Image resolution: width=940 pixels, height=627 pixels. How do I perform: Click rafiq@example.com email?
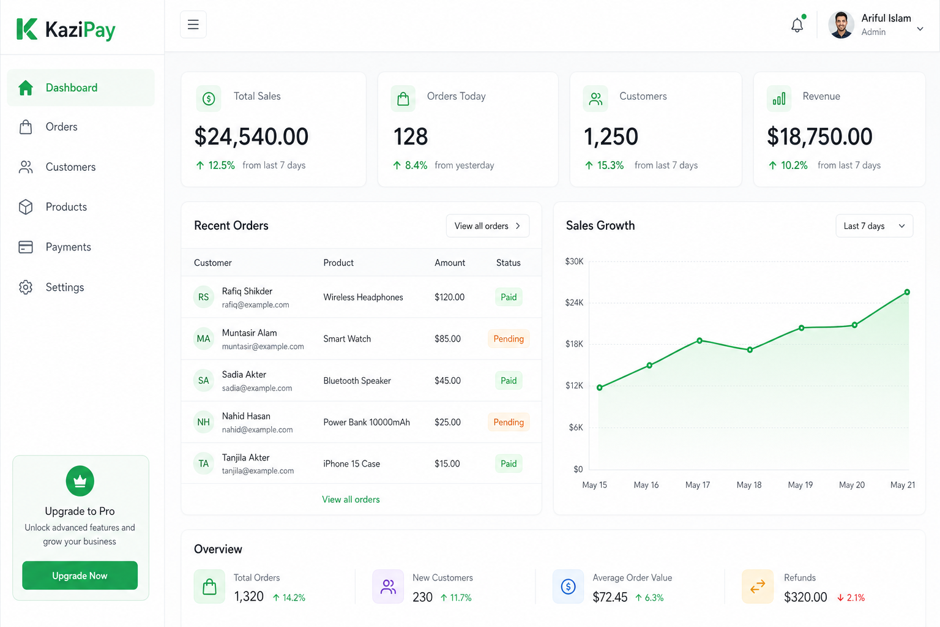pos(255,305)
